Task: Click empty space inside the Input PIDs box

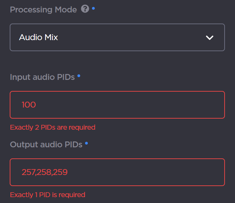Action: tap(139, 104)
